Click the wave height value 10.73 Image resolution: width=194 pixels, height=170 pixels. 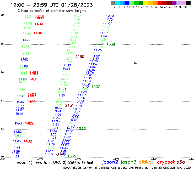click(85, 87)
